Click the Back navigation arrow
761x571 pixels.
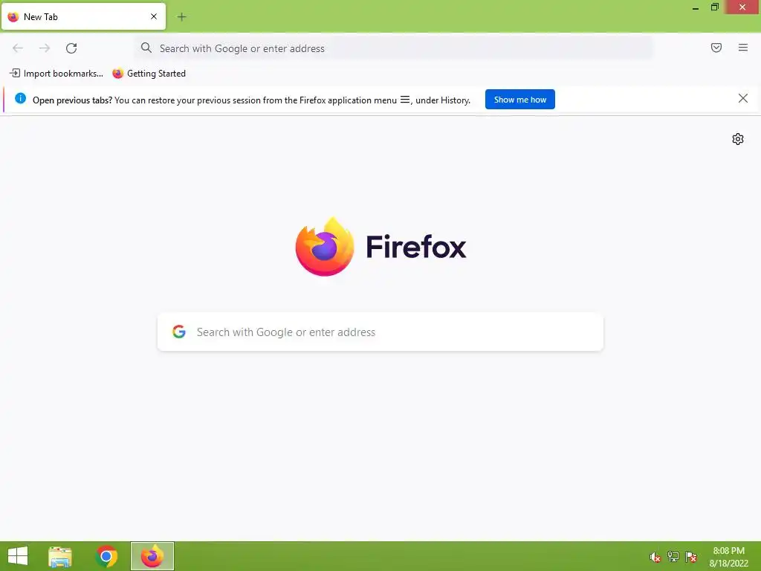[18, 48]
